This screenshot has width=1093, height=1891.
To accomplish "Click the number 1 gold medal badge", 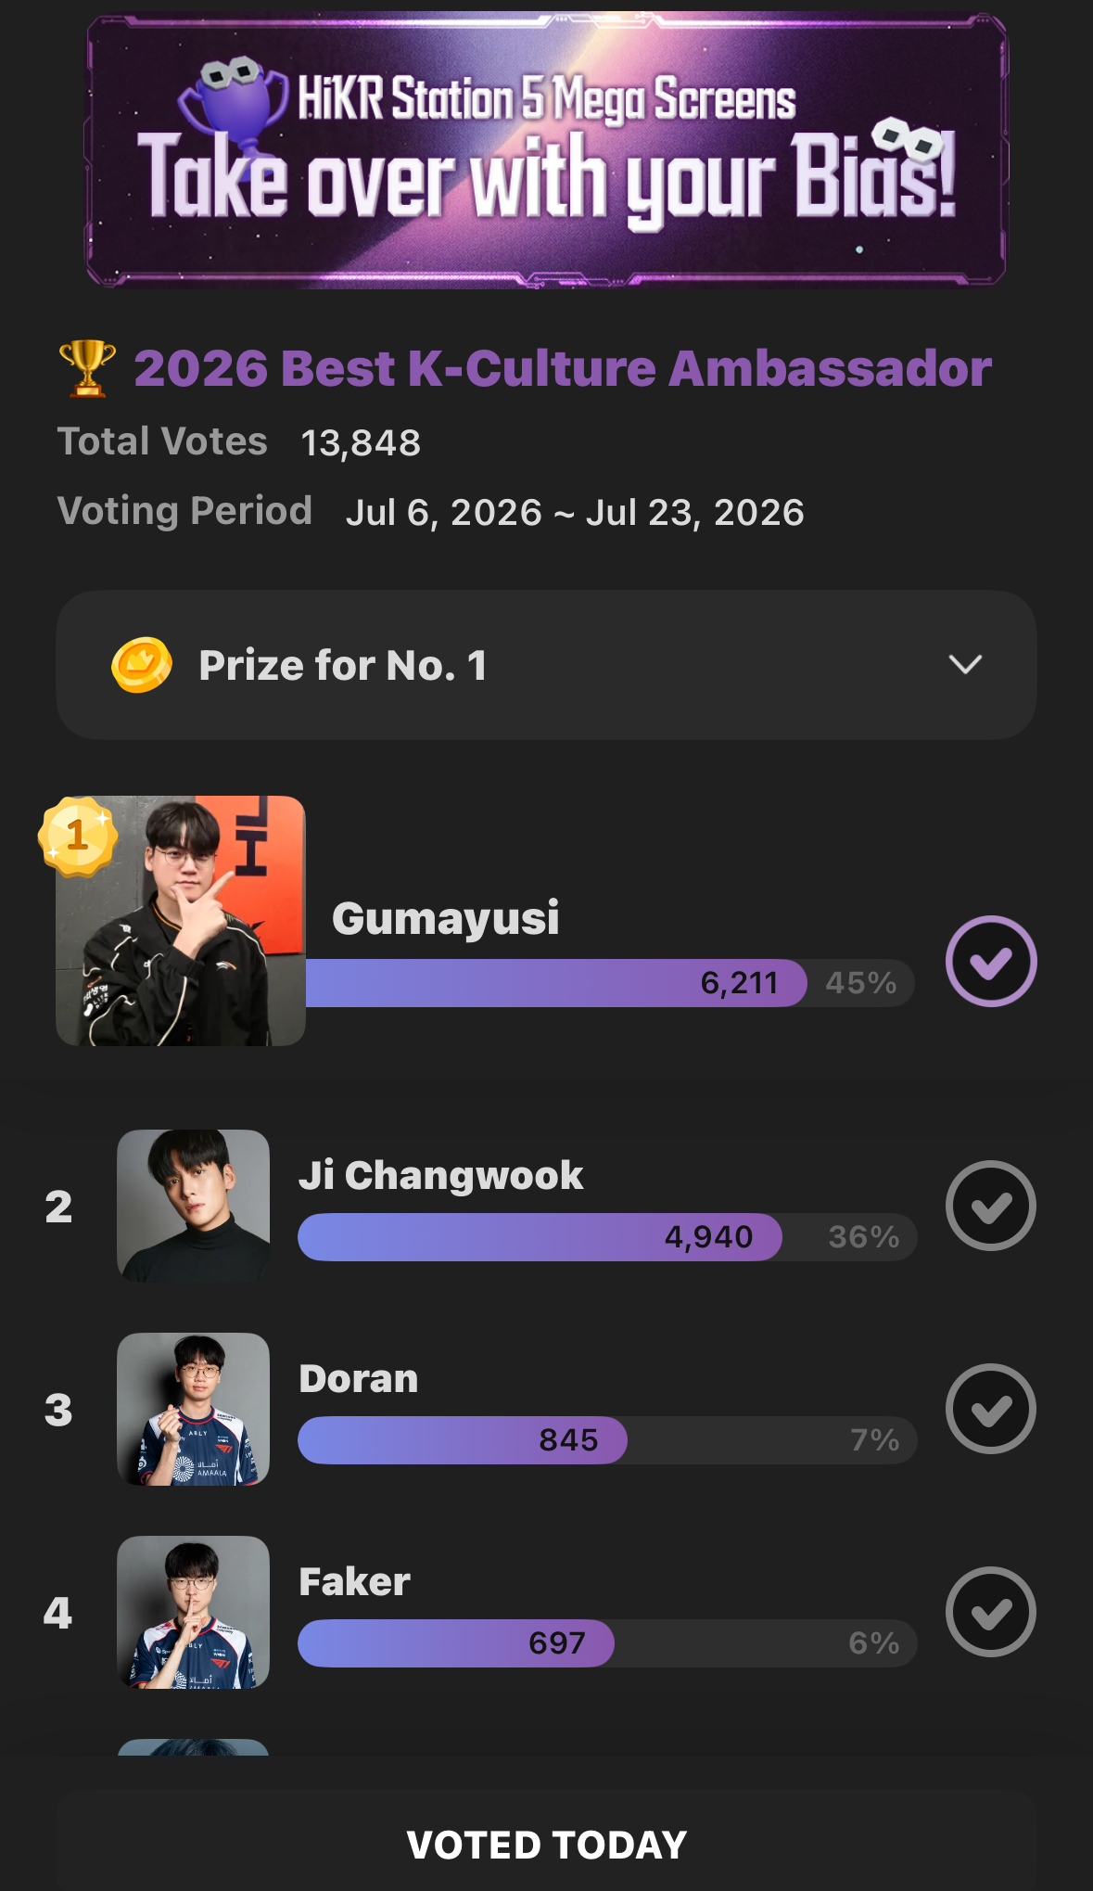I will [x=78, y=837].
